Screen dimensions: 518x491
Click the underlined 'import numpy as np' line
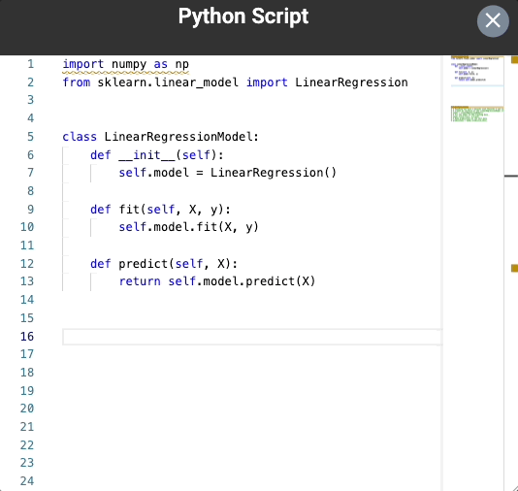(126, 64)
